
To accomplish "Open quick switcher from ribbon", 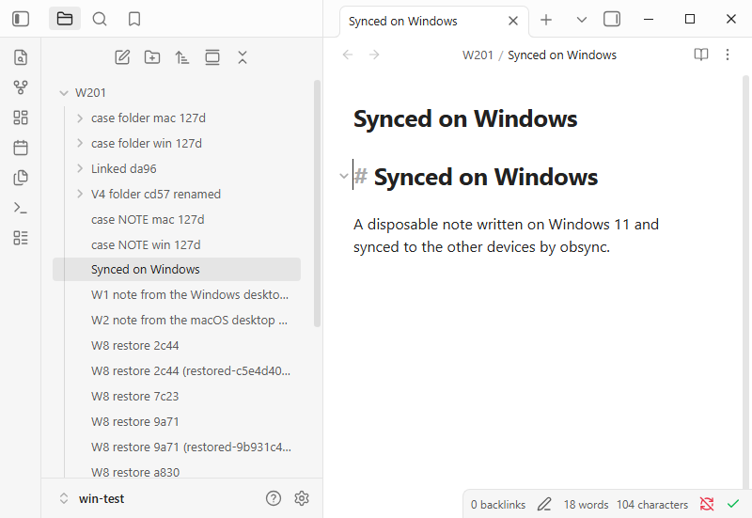I will pyautogui.click(x=21, y=57).
